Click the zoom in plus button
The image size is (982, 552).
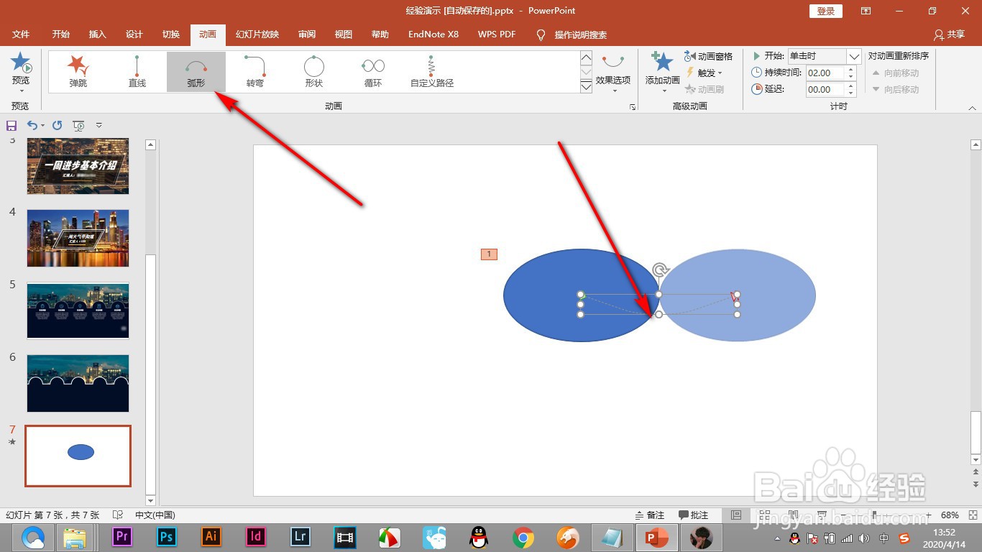click(x=928, y=515)
